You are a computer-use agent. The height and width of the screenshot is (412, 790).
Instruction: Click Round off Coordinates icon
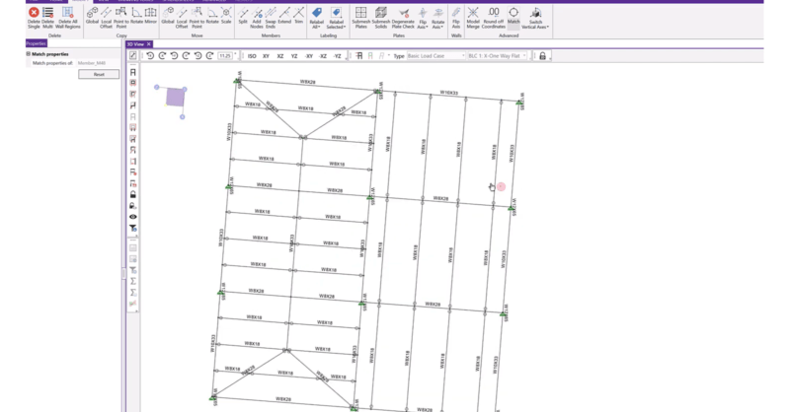point(494,15)
